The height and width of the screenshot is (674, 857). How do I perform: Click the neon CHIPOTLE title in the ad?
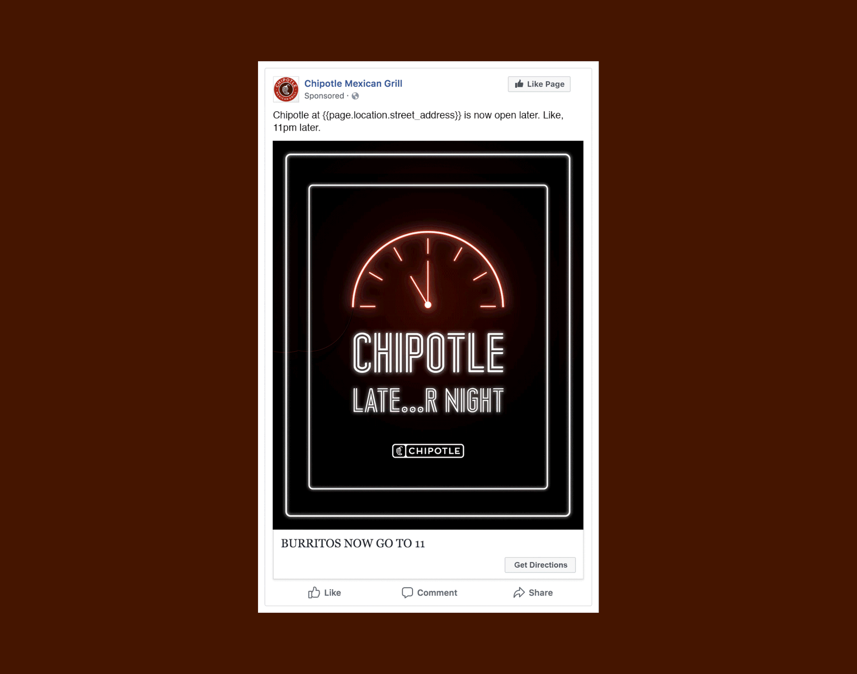428,352
